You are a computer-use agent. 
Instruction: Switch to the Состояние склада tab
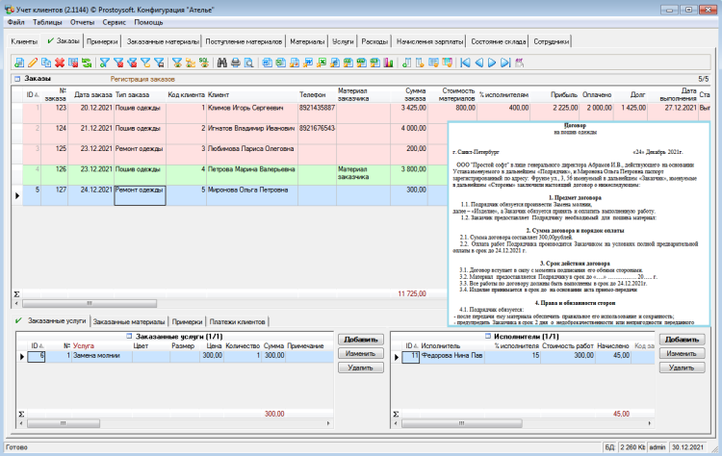coord(497,42)
